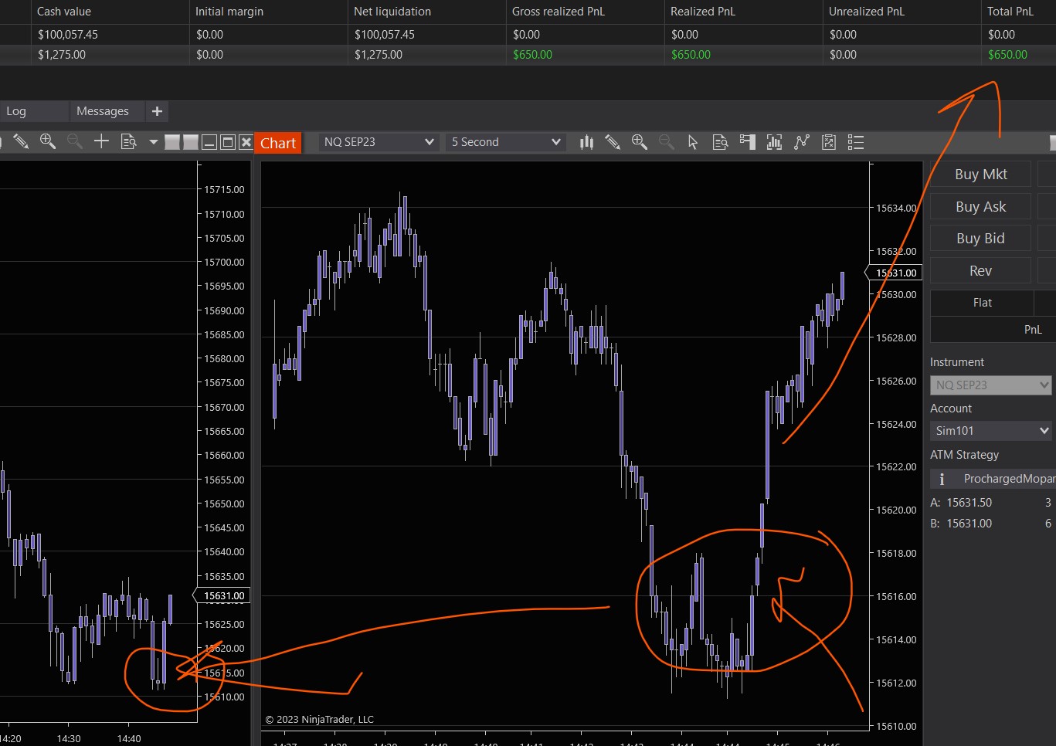
Task: Click zoom out magnifier in left chart toolbar
Action: (x=75, y=141)
